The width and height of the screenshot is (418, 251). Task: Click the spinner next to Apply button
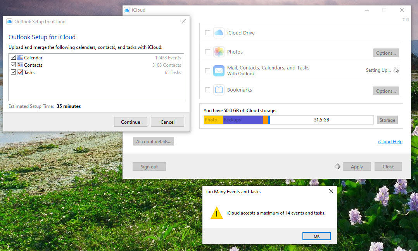point(337,166)
